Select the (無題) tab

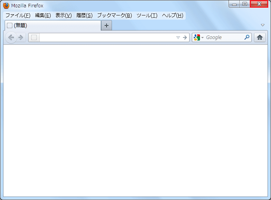tap(53, 25)
